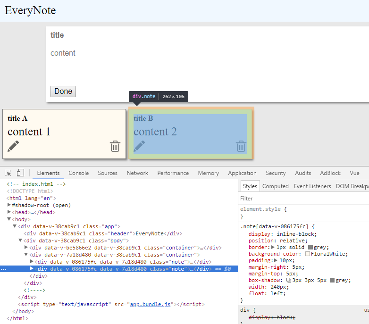The width and height of the screenshot is (369, 324).
Task: Activate the inspect element cursor icon
Action: (x=8, y=173)
